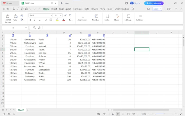Switch to the Formulas tab
This screenshot has height=116, width=185.
(x=78, y=9)
